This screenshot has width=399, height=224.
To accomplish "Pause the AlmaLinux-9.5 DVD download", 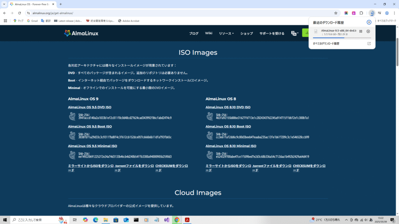I will click(360, 31).
